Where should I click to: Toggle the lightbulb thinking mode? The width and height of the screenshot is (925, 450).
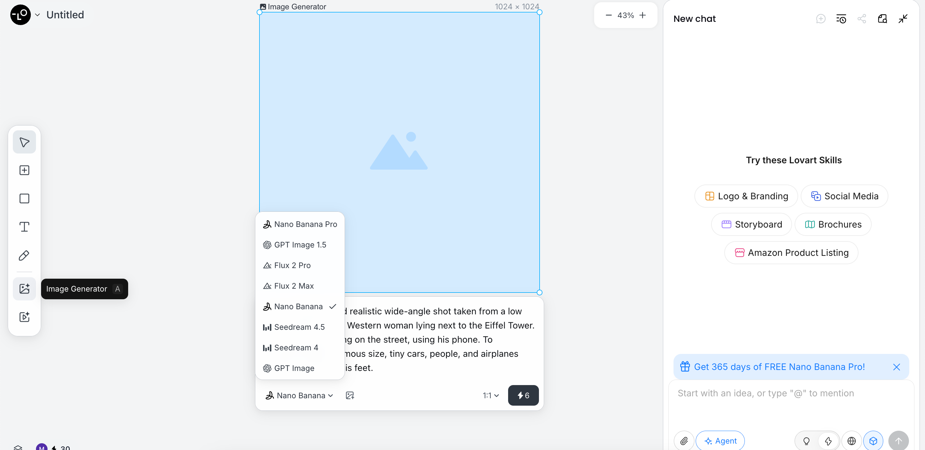[x=806, y=441]
